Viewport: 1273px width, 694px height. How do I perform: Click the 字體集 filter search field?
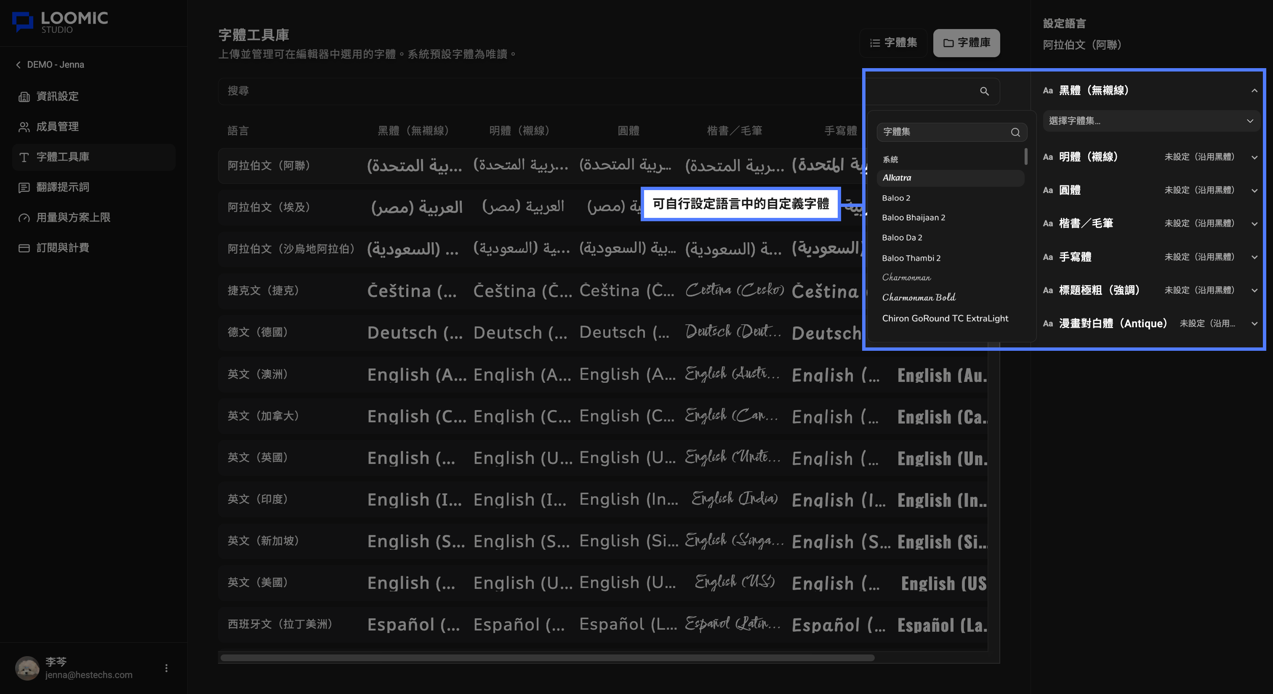point(952,132)
